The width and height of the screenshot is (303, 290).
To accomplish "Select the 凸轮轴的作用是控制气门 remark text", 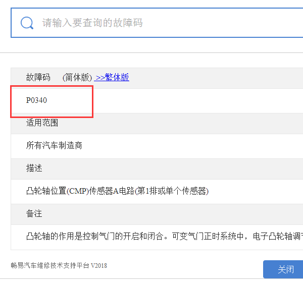I will tap(165, 236).
